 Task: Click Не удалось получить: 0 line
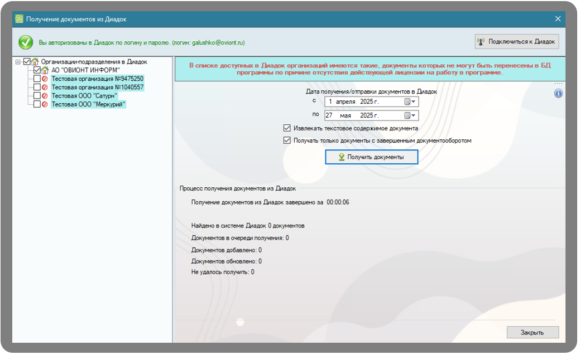(223, 272)
